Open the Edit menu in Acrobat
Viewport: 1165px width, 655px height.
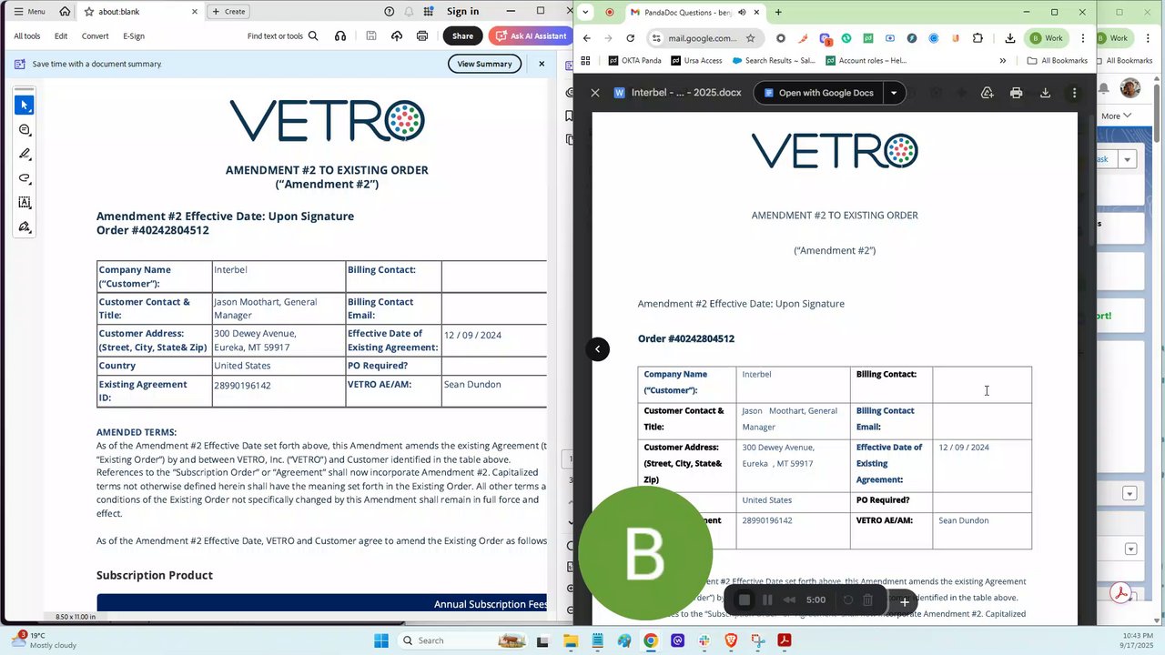61,36
